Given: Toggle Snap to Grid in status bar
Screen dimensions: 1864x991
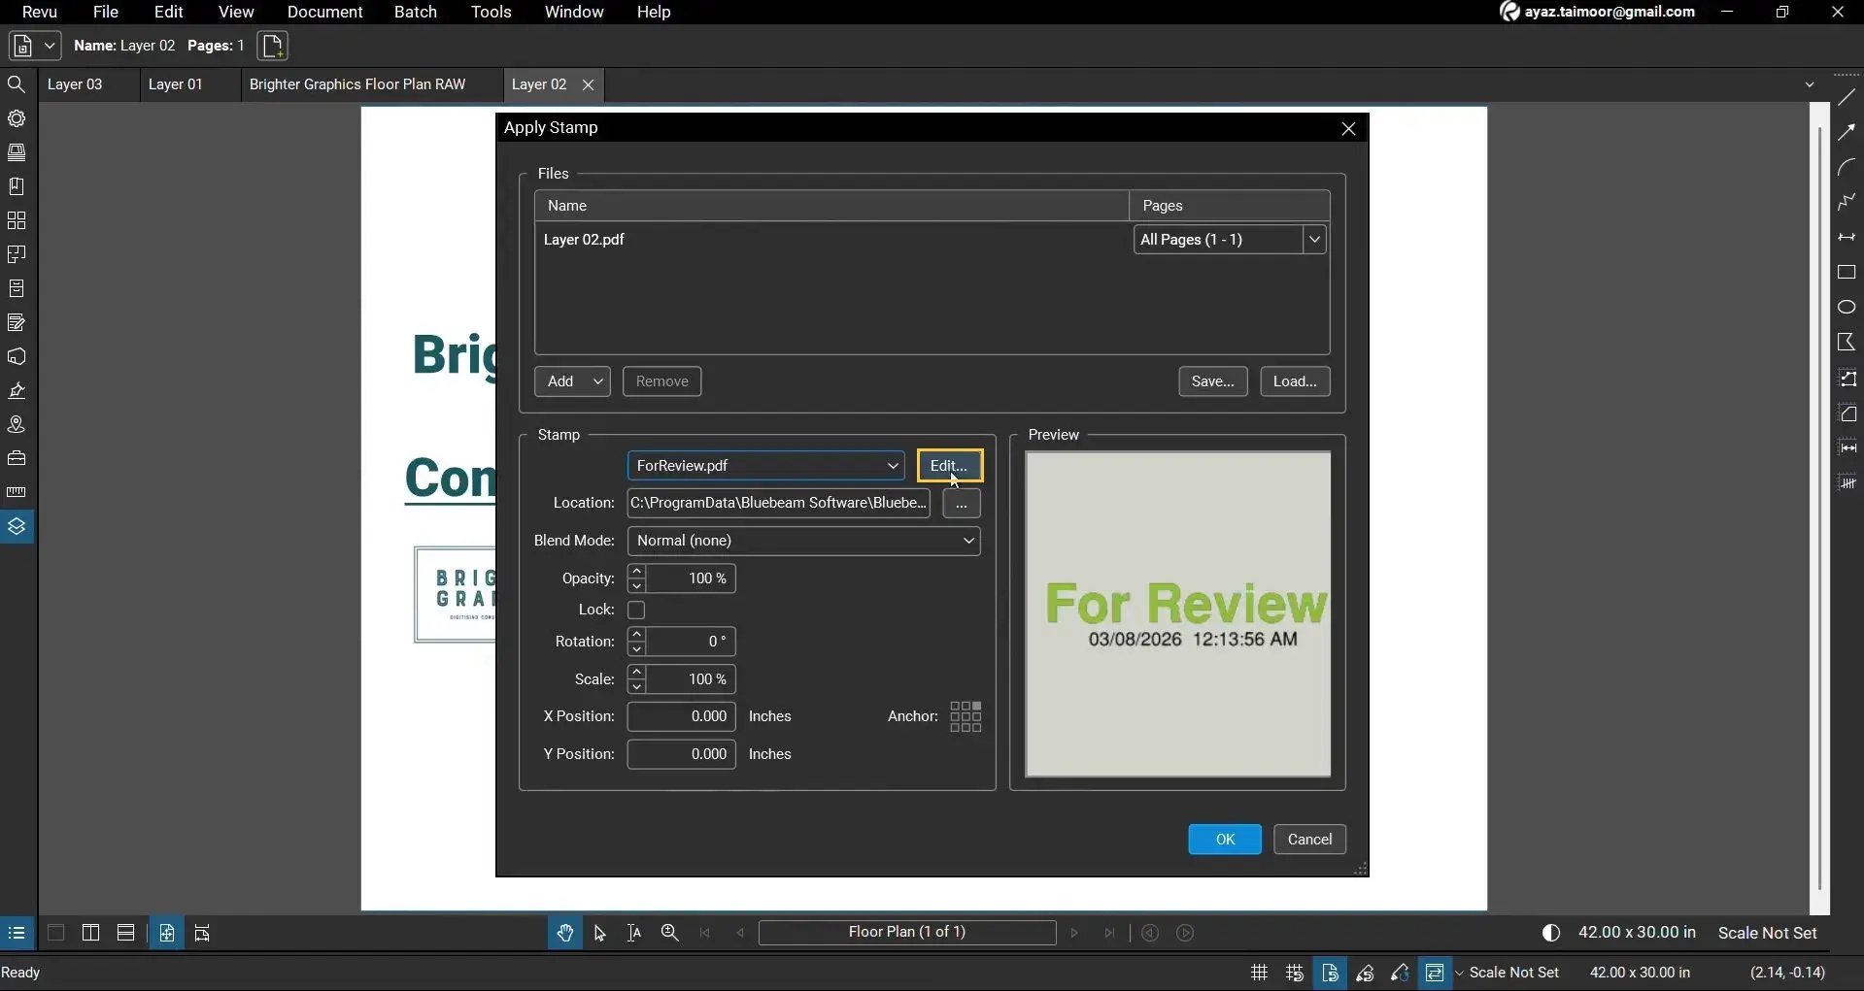Looking at the screenshot, I should click(x=1294, y=973).
